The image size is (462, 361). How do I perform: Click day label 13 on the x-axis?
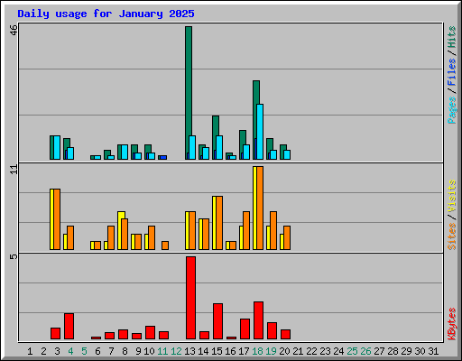tap(189, 351)
